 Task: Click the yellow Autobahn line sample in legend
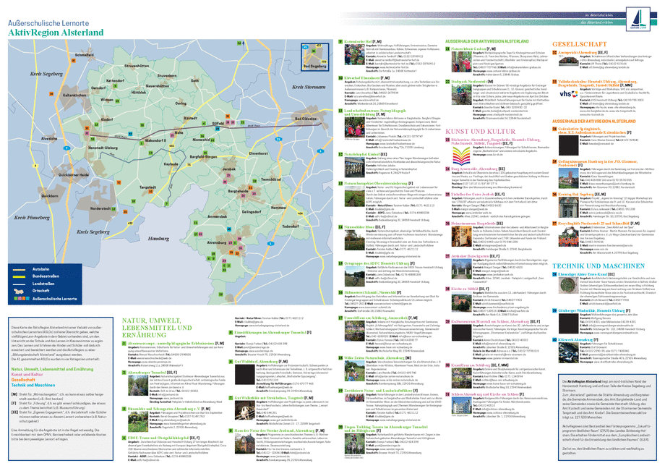click(x=19, y=269)
